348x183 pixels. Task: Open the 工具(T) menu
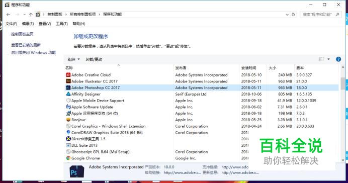62,24
